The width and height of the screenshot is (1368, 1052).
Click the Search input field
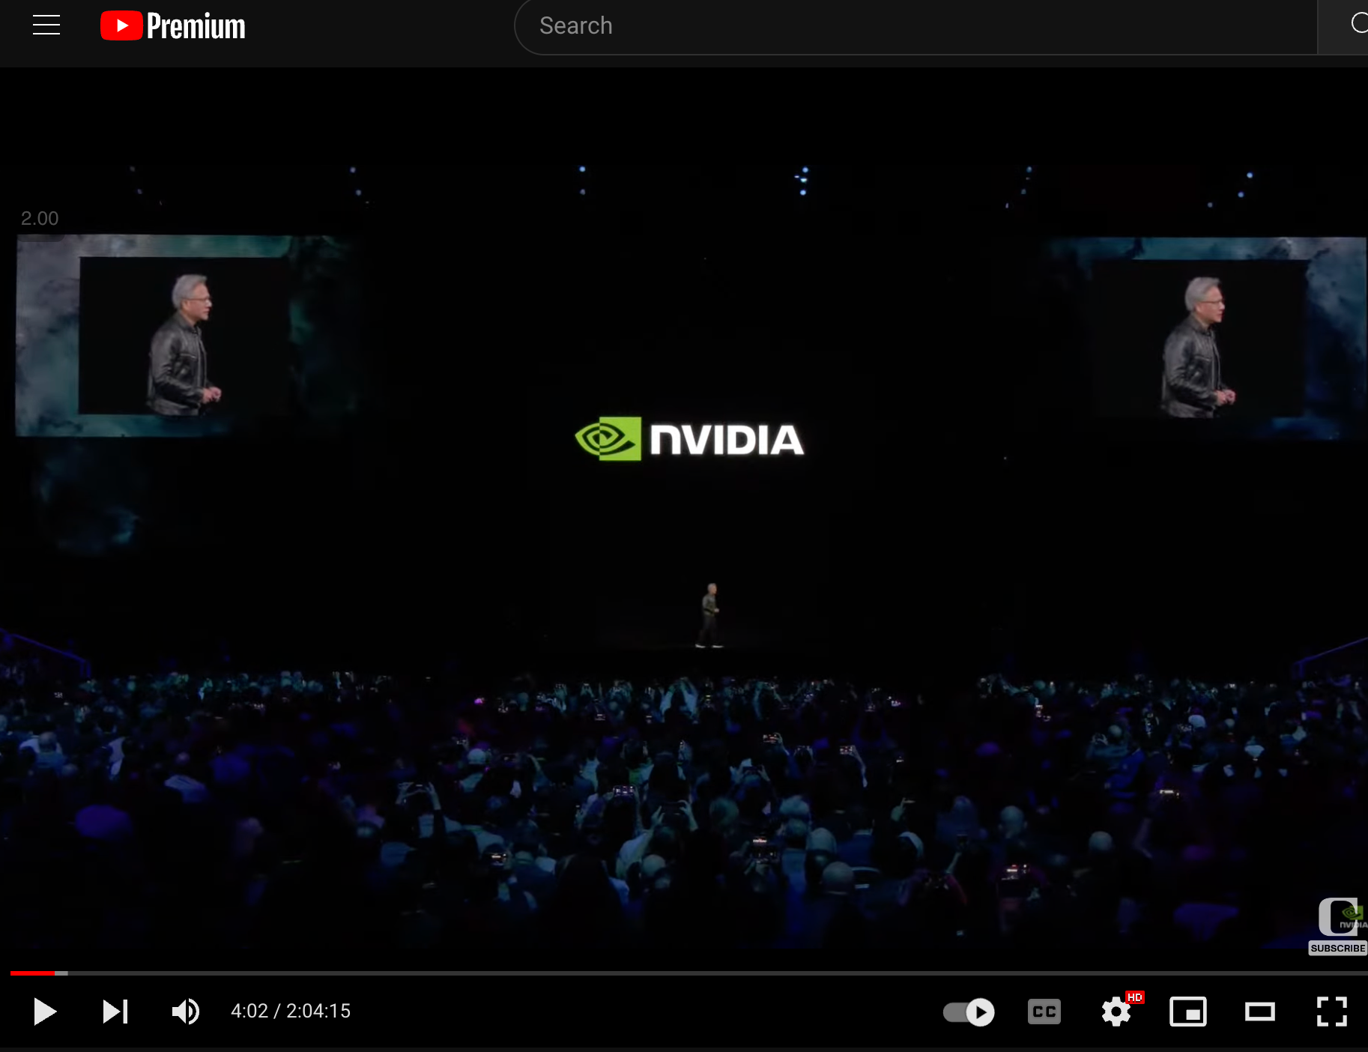tap(915, 26)
